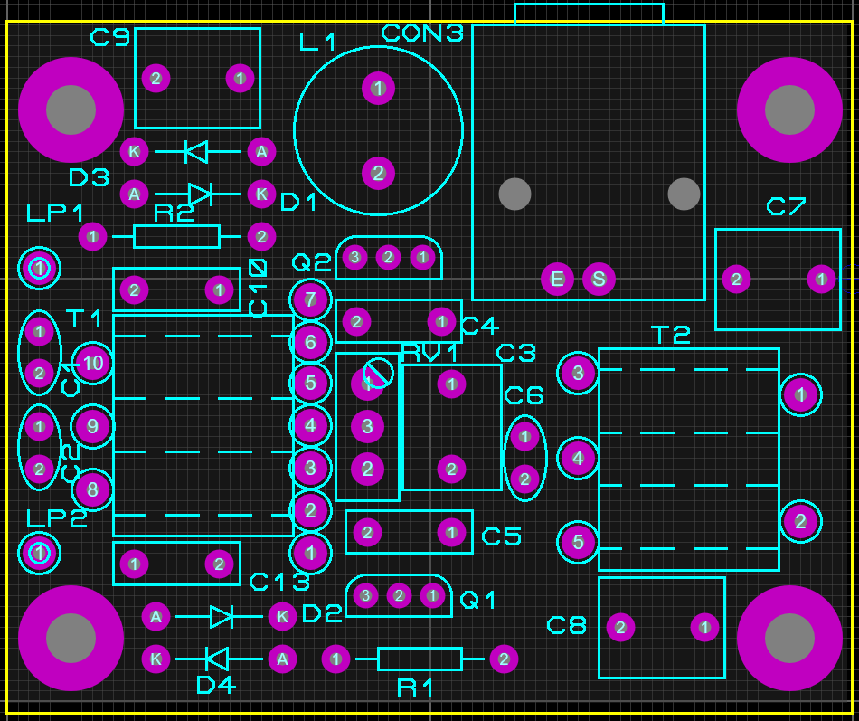The width and height of the screenshot is (859, 721).
Task: Select pad 2 of capacitor C9
Action: coord(156,79)
